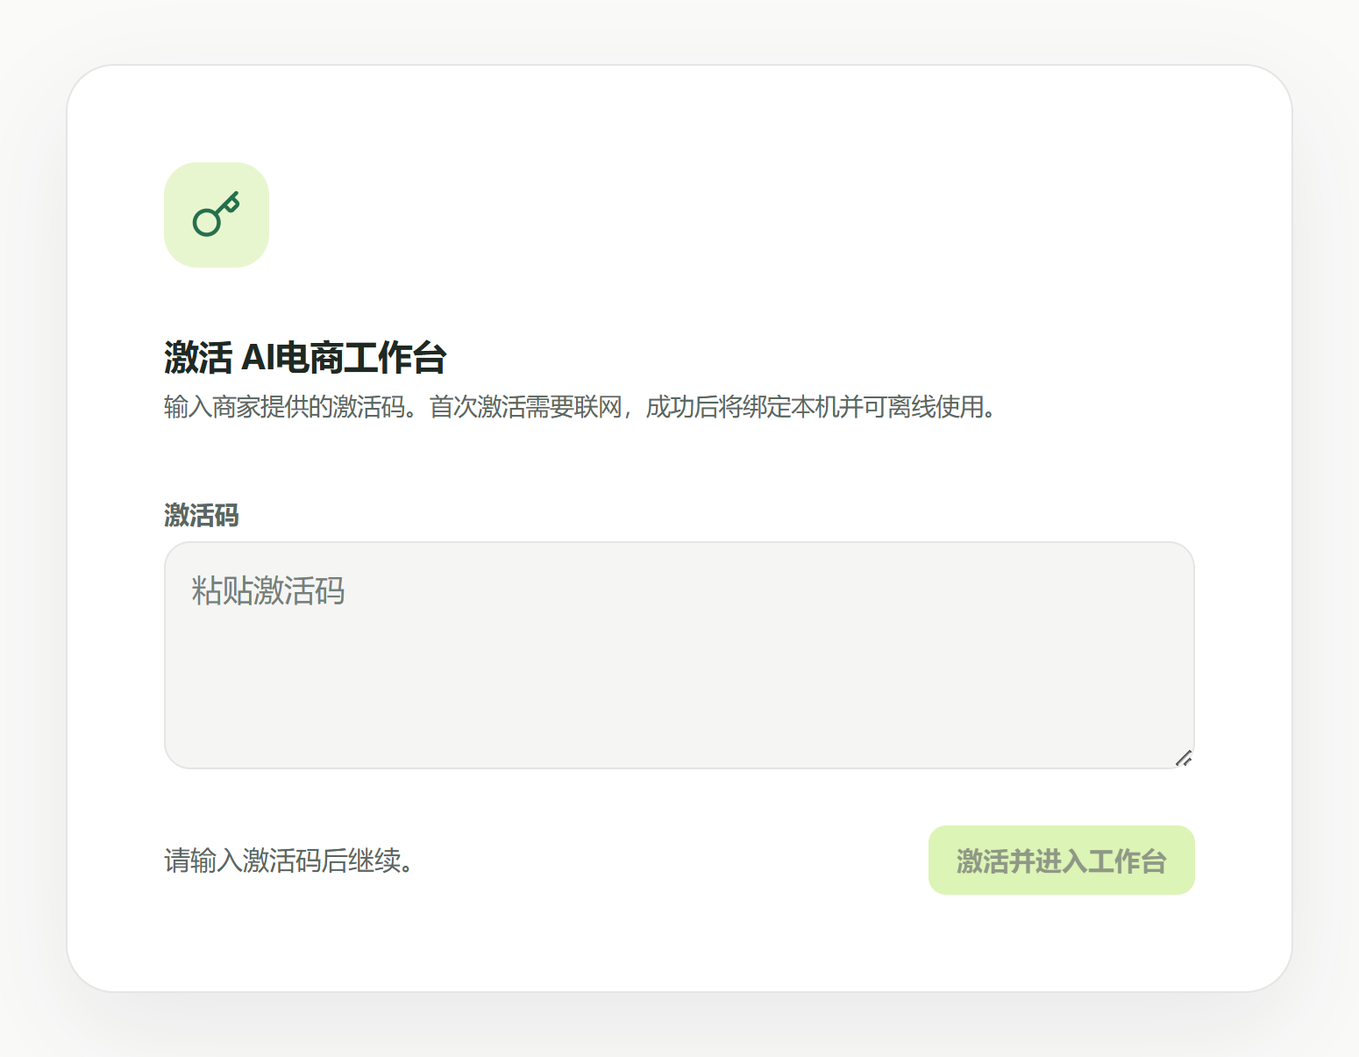1359x1057 pixels.
Task: Click the 激活 AI电商工作台 heading
Action: pyautogui.click(x=305, y=358)
